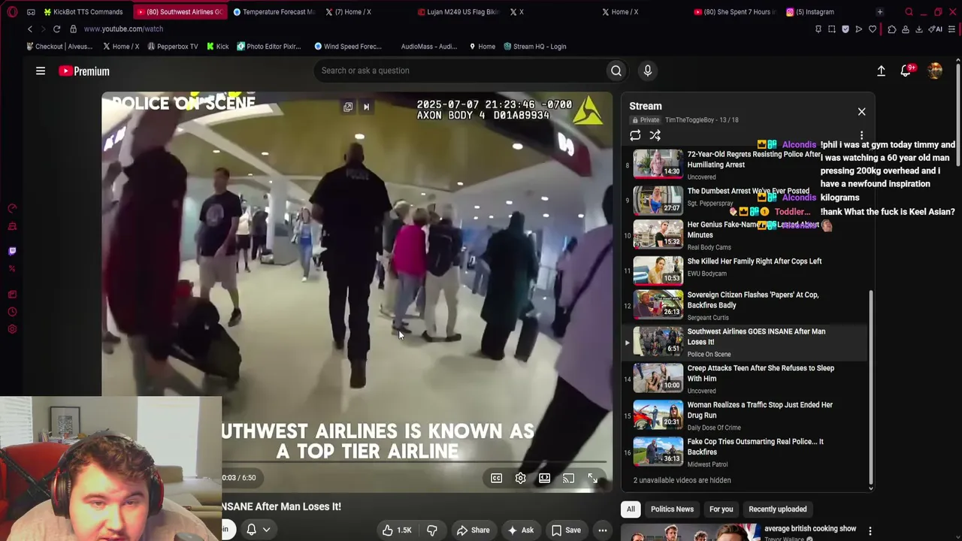
Task: Enter fullscreen video mode
Action: pos(592,478)
